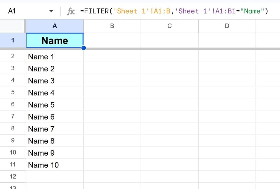Select the cell containing 'Name 3'
This screenshot has width=280, height=189.
pyautogui.click(x=55, y=80)
